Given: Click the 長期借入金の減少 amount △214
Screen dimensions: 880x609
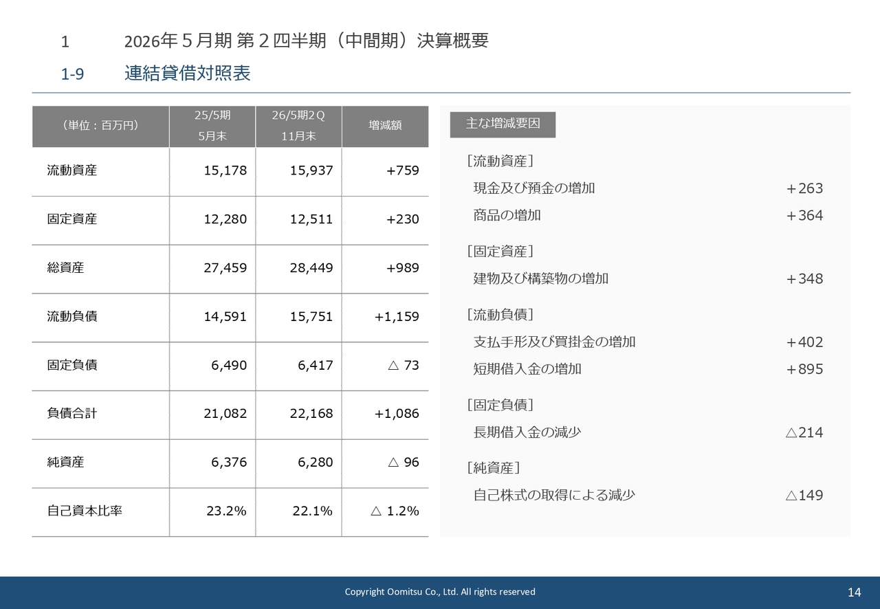Looking at the screenshot, I should click(x=804, y=433).
